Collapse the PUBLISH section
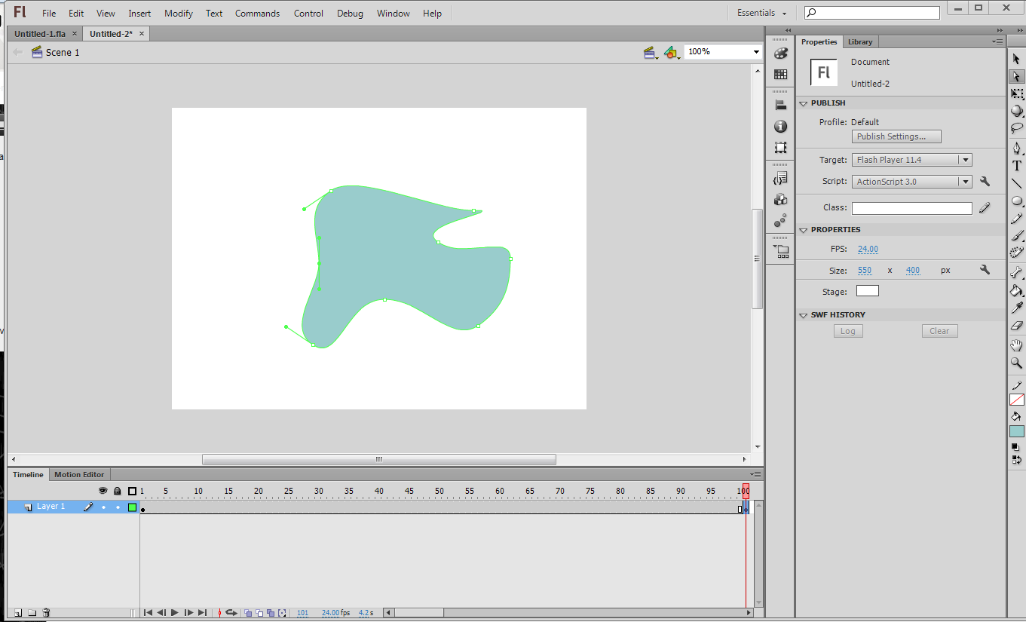The width and height of the screenshot is (1026, 622). (803, 103)
